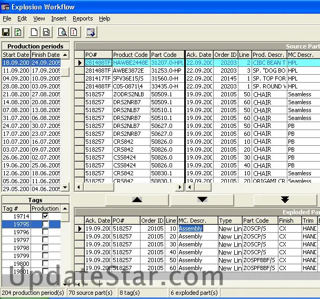Viewport: 320px width, 299px height.
Task: Click scroll-up arrow in Production periods list
Action: pyautogui.click(x=65, y=55)
